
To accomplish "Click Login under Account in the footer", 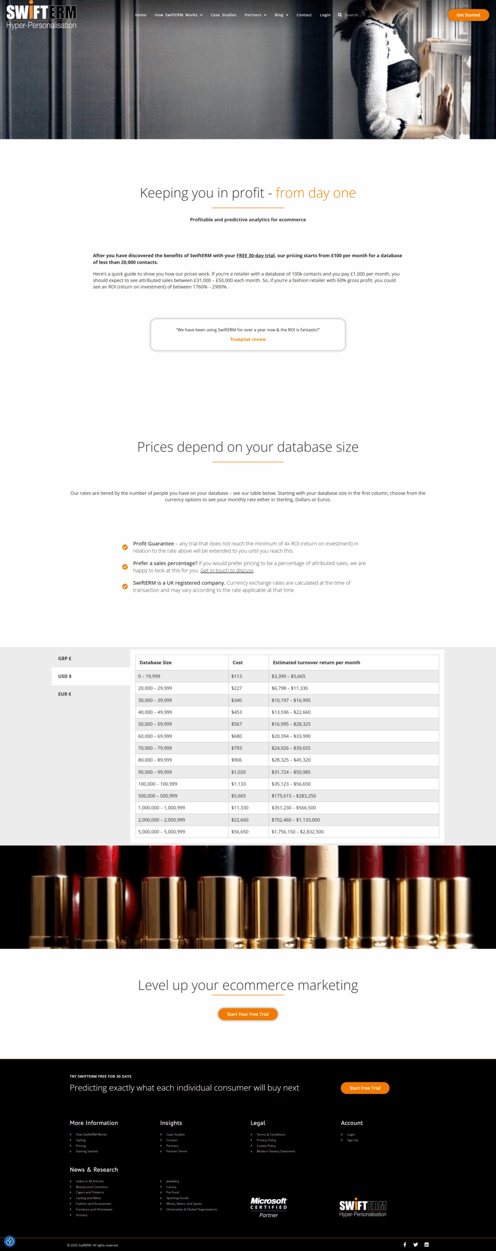I will click(351, 1134).
